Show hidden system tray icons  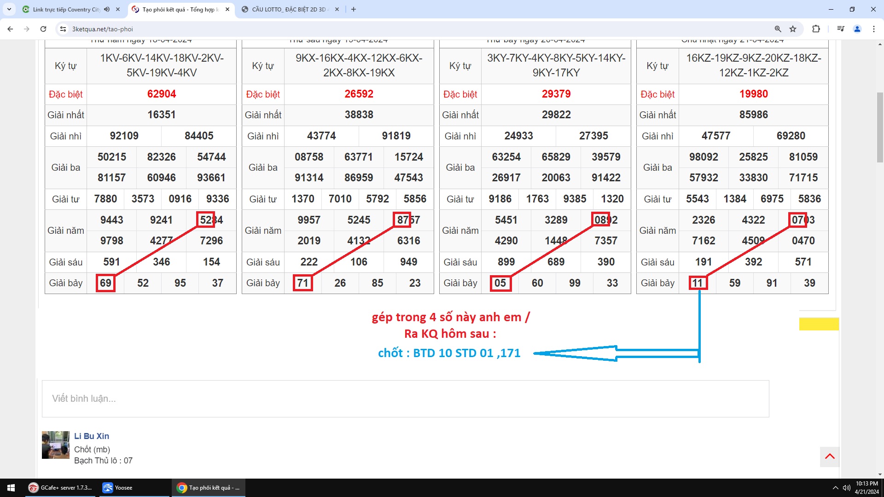click(x=835, y=488)
